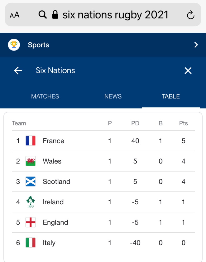Tap the Sports header label
Image resolution: width=206 pixels, height=262 pixels.
pyautogui.click(x=38, y=45)
